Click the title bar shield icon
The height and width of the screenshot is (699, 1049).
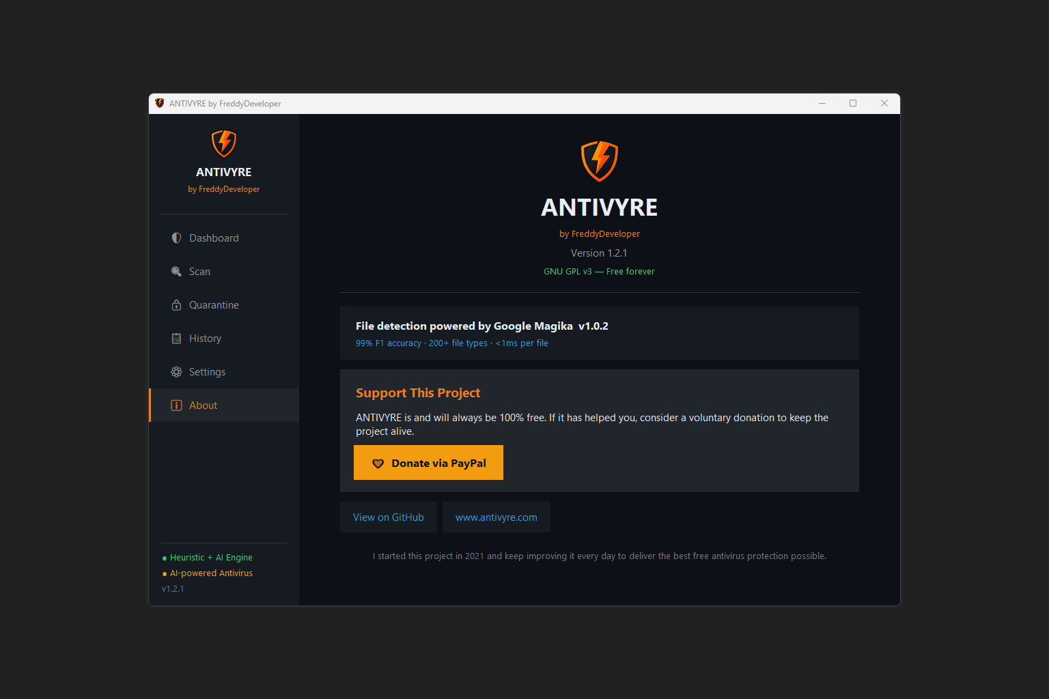[160, 103]
